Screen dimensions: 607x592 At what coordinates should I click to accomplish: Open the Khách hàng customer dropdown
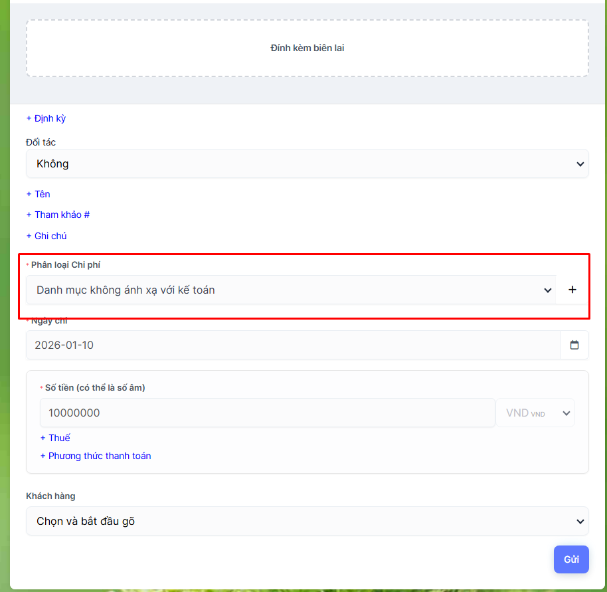coord(307,521)
